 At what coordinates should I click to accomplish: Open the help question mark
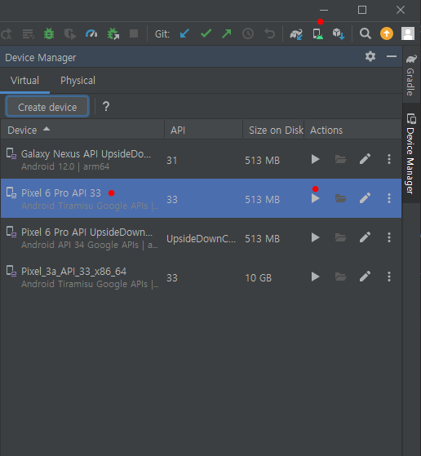point(106,106)
